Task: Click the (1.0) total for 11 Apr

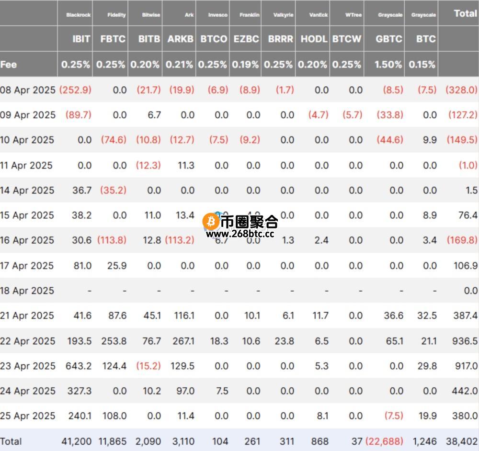Action: [x=468, y=166]
